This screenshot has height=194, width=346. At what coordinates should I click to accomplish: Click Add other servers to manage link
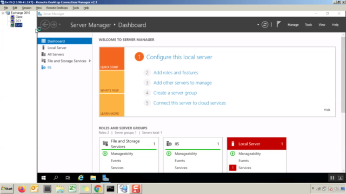(183, 82)
